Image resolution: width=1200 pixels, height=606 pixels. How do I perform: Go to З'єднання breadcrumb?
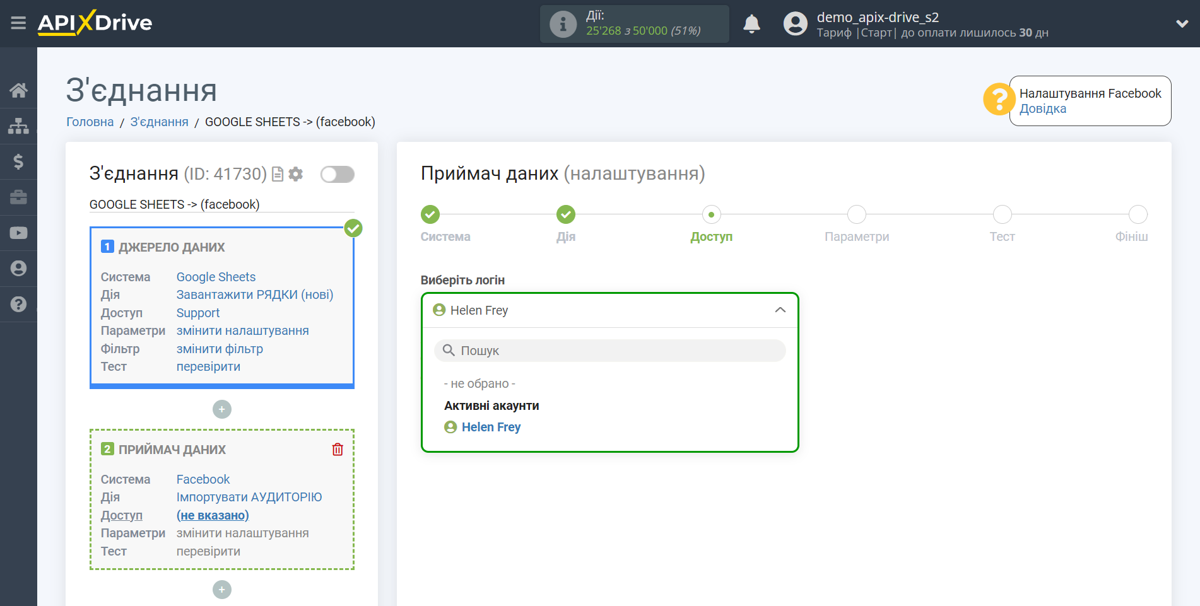(x=159, y=122)
